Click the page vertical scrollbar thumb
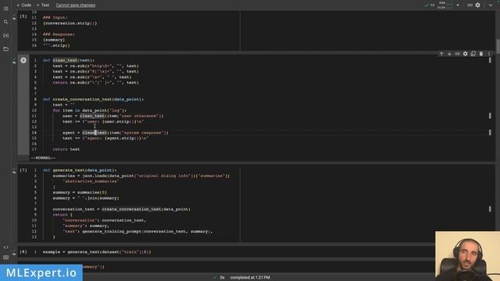Image resolution: width=500 pixels, height=281 pixels. coord(498,47)
